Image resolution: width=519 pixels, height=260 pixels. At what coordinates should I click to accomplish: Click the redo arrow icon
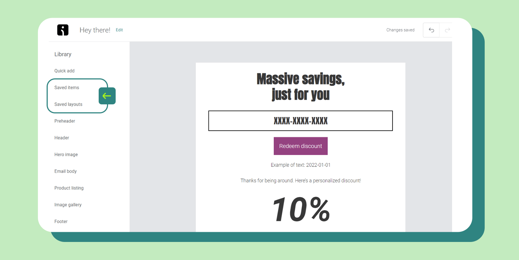pyautogui.click(x=447, y=30)
